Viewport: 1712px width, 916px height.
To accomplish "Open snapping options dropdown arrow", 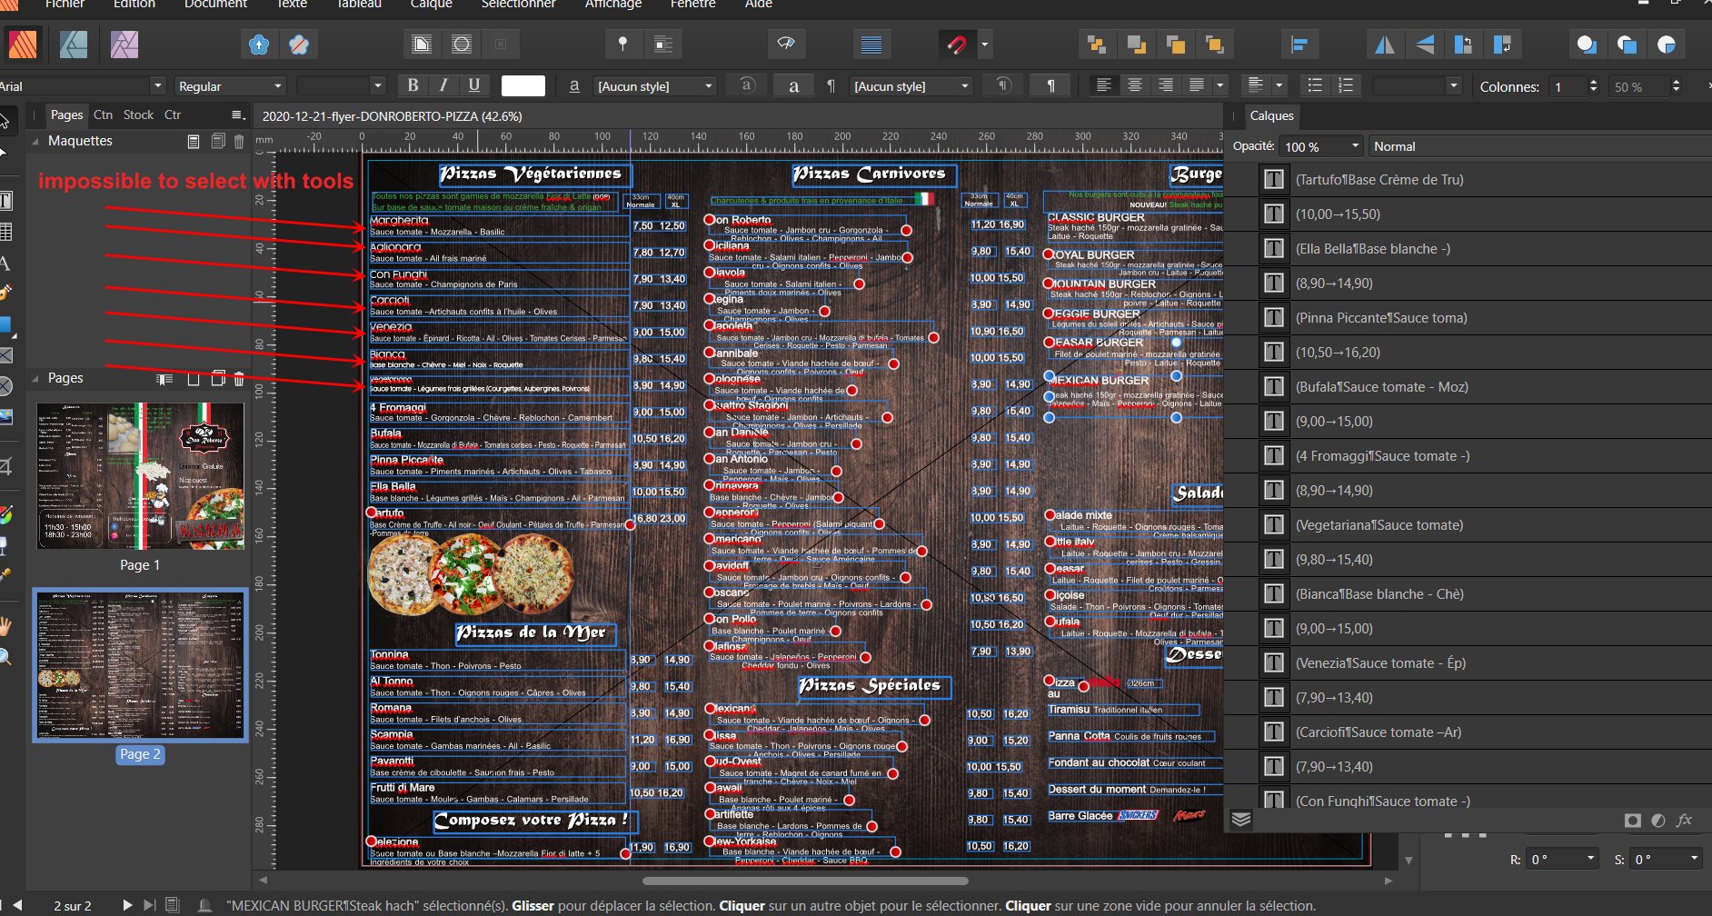I will (984, 44).
